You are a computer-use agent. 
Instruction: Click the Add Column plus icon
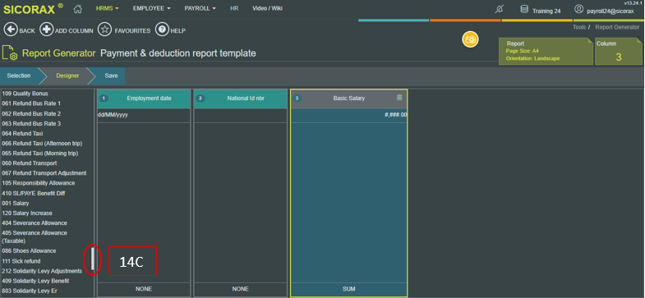47,30
